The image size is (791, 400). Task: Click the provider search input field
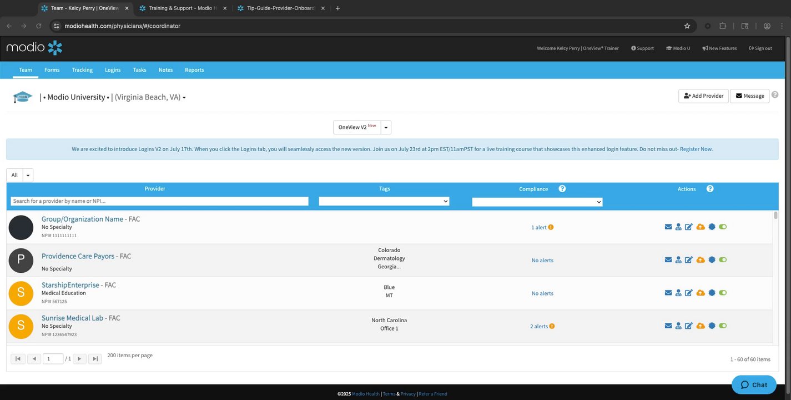(159, 201)
